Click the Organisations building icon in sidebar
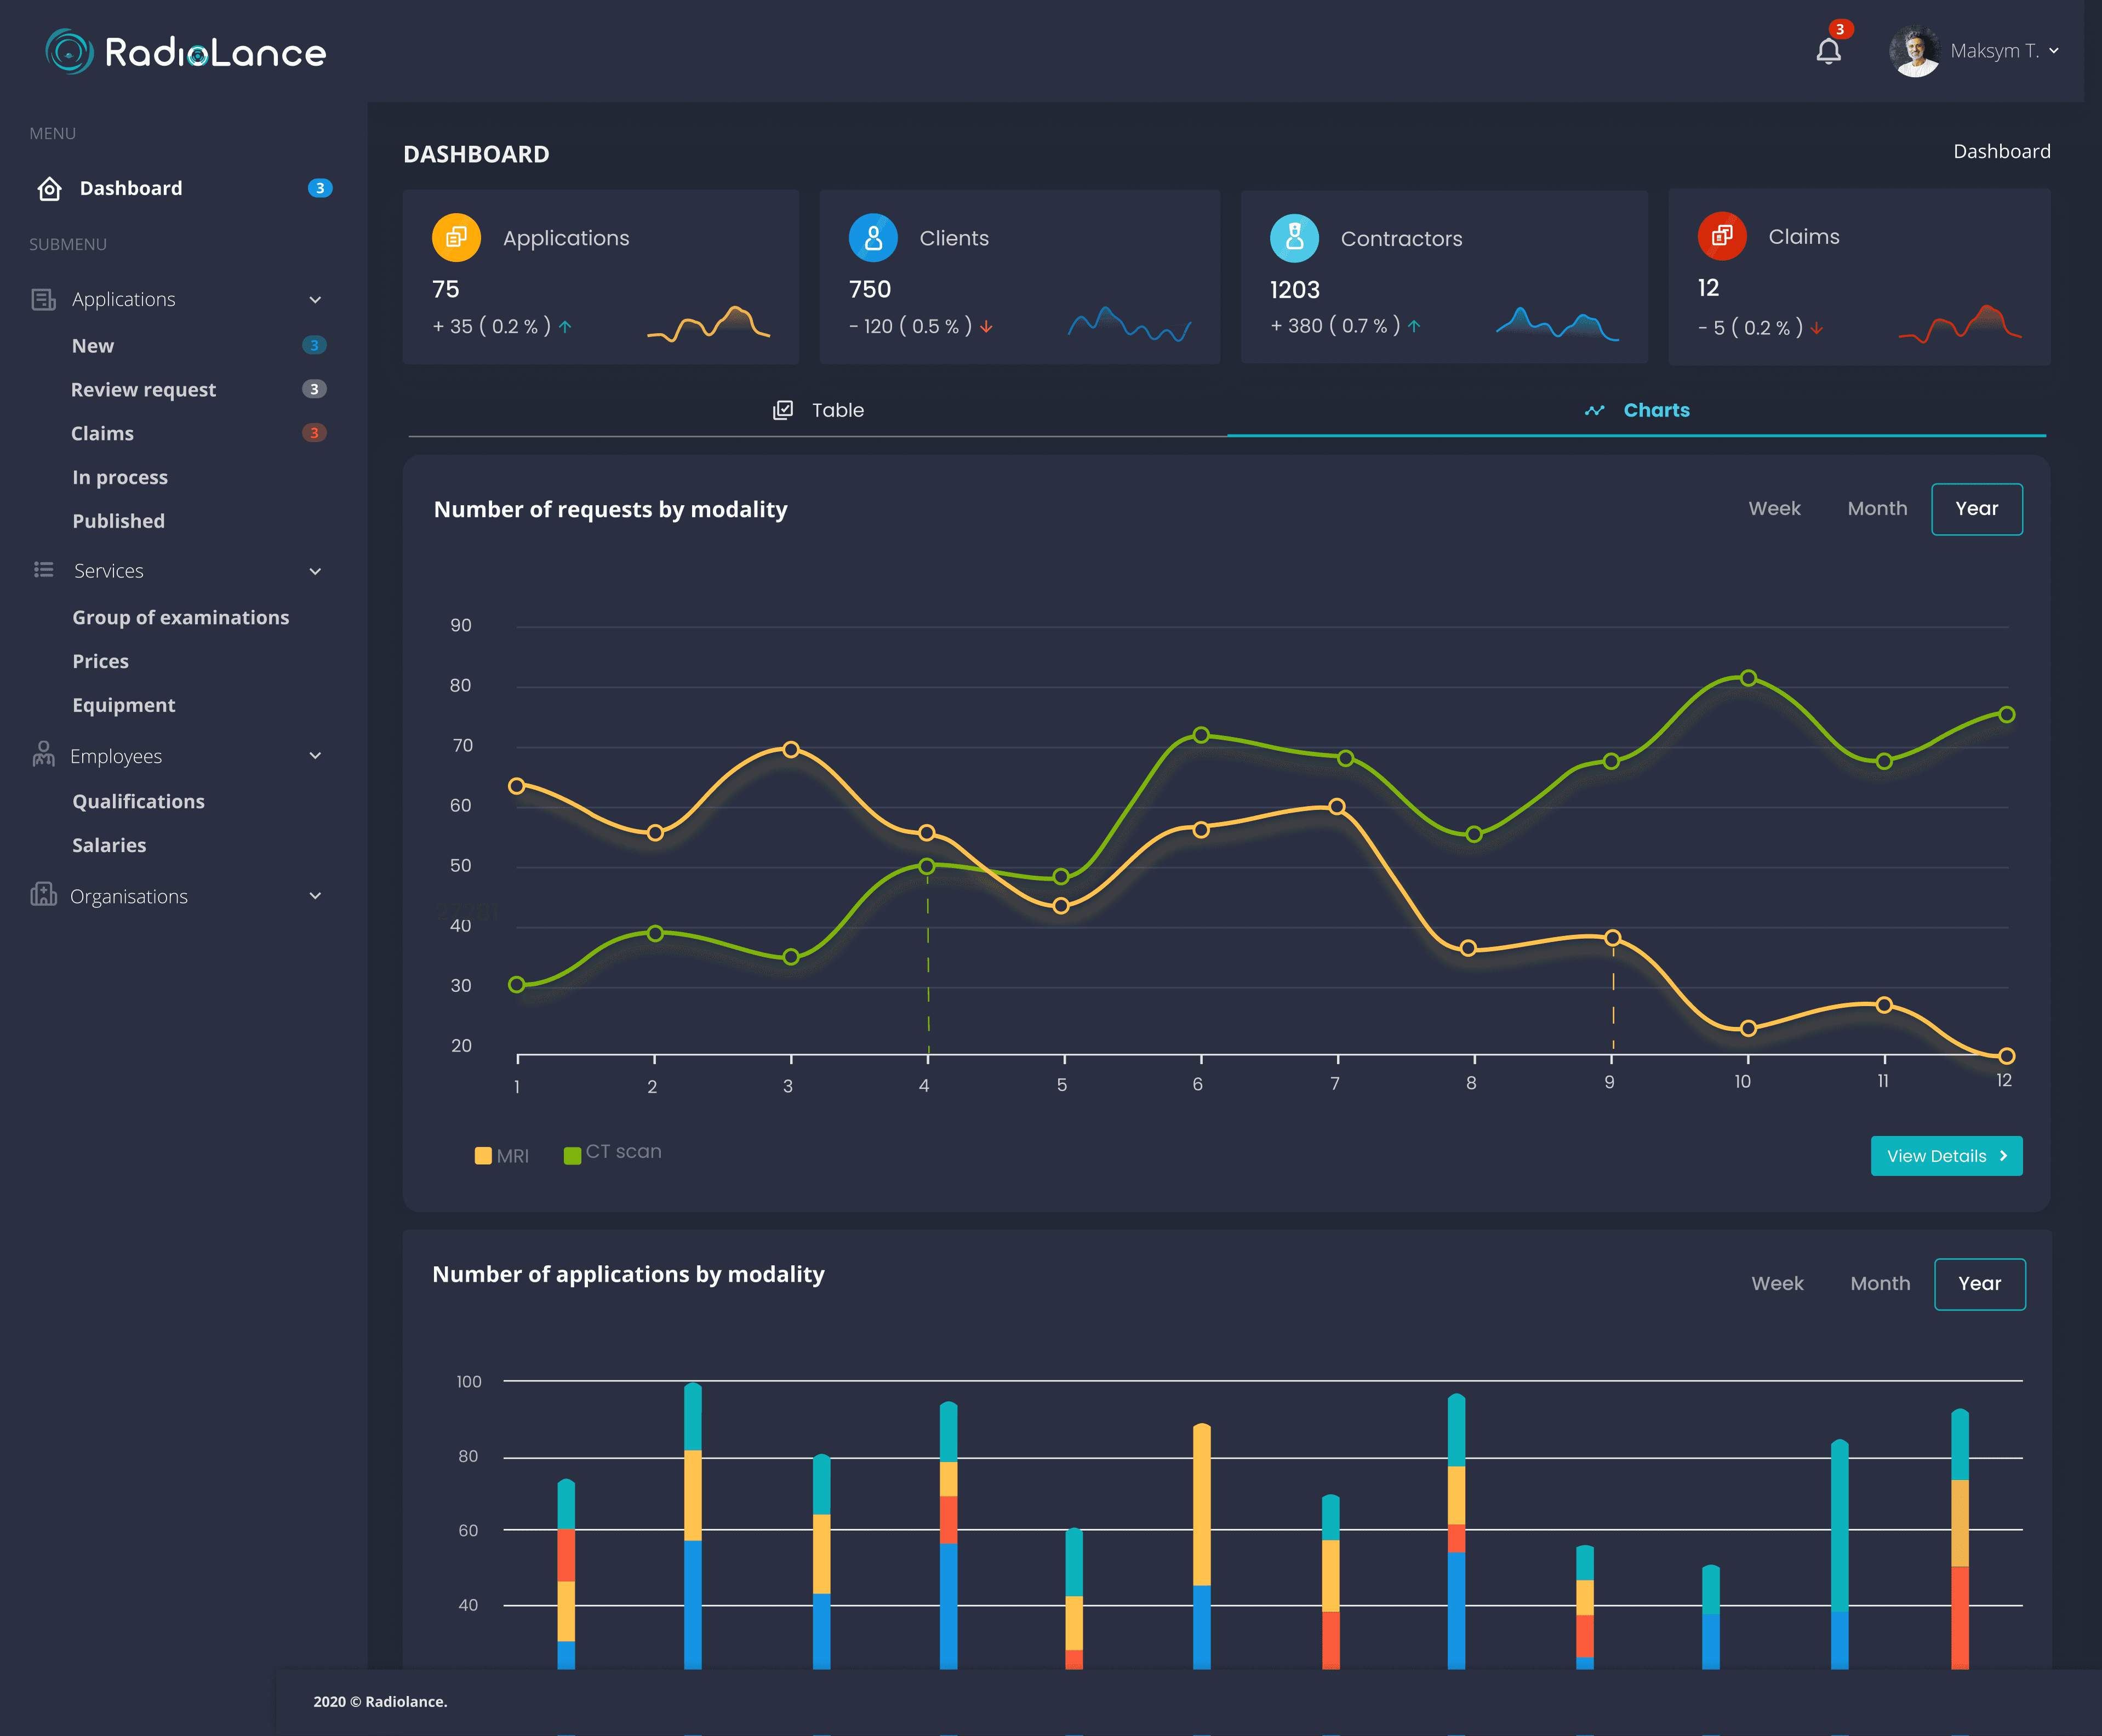The image size is (2102, 1736). 43,895
